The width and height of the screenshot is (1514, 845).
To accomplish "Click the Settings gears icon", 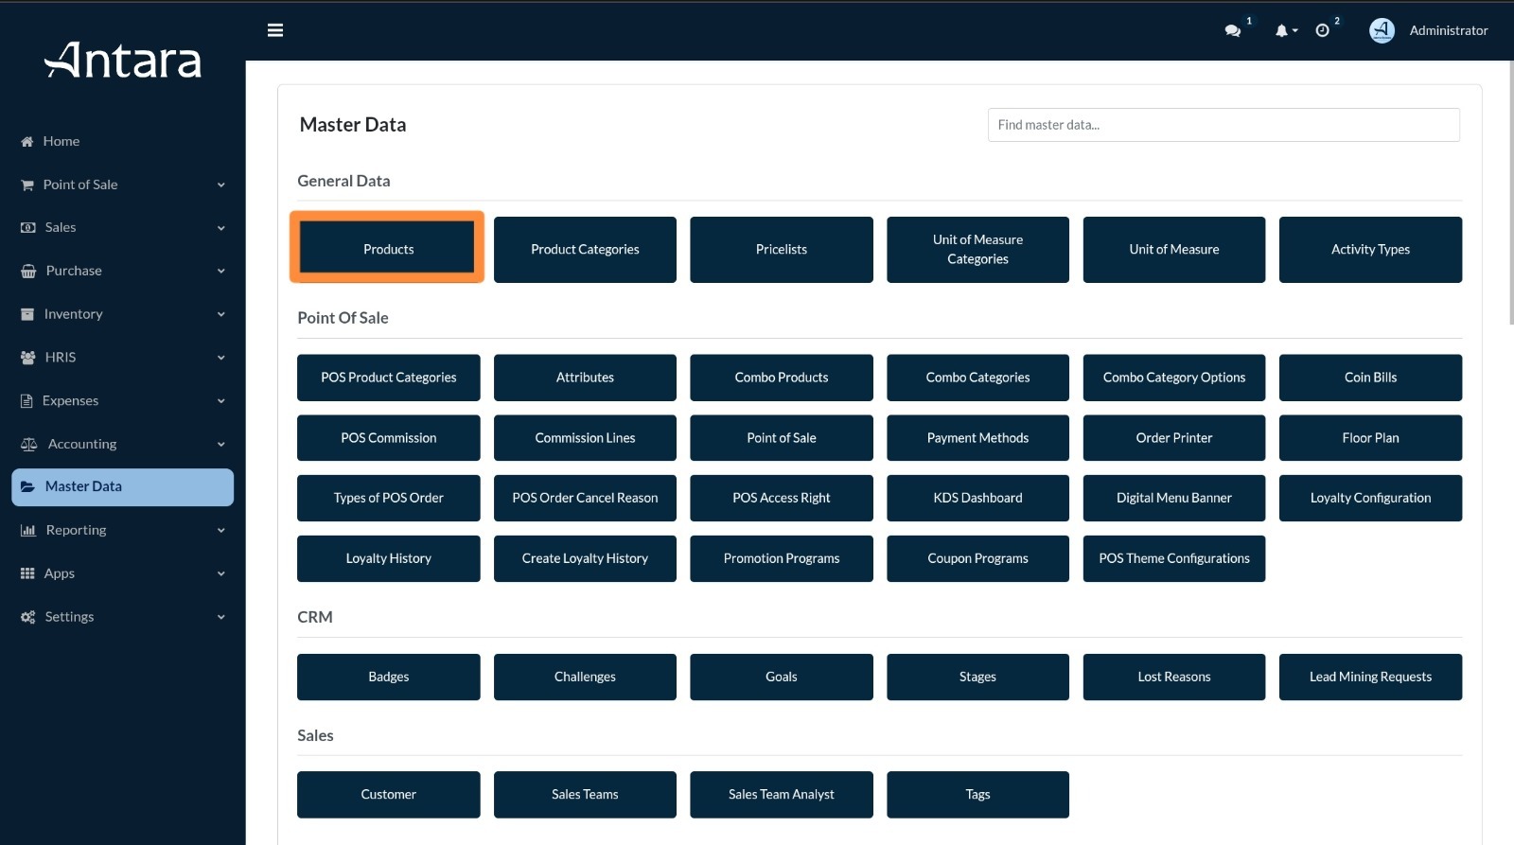I will [28, 617].
